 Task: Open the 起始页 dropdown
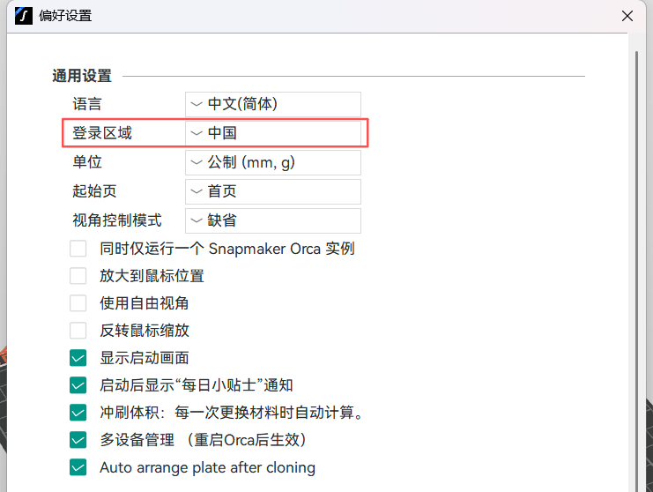click(x=273, y=191)
